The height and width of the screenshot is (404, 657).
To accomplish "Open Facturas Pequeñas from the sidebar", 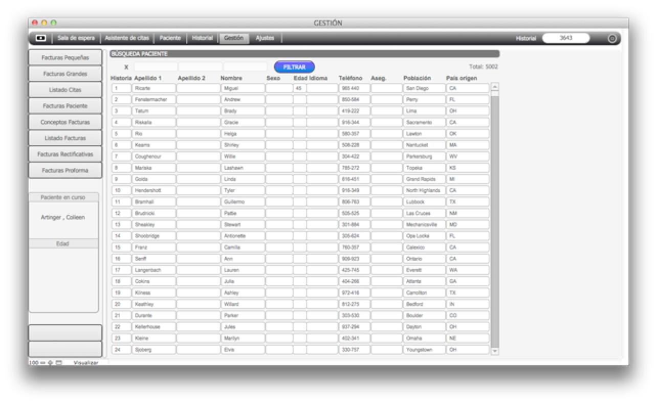I will click(x=65, y=58).
